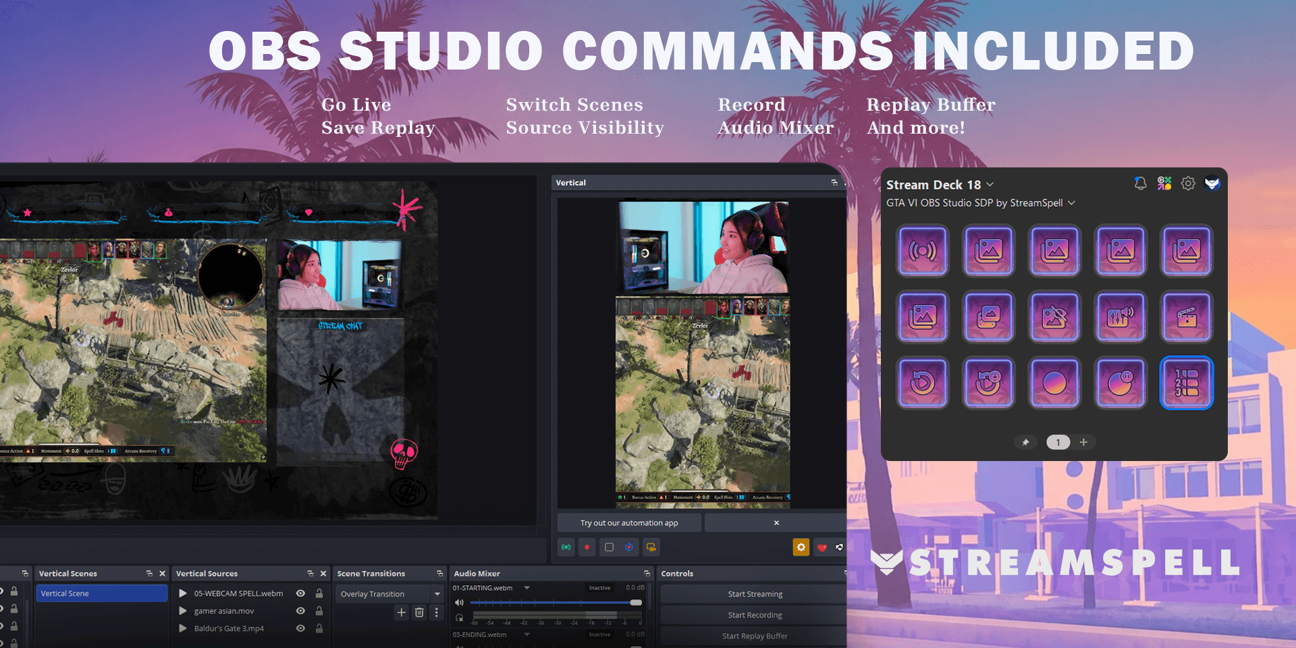Add a new Stream Deck page with plus
The image size is (1296, 648).
1083,442
